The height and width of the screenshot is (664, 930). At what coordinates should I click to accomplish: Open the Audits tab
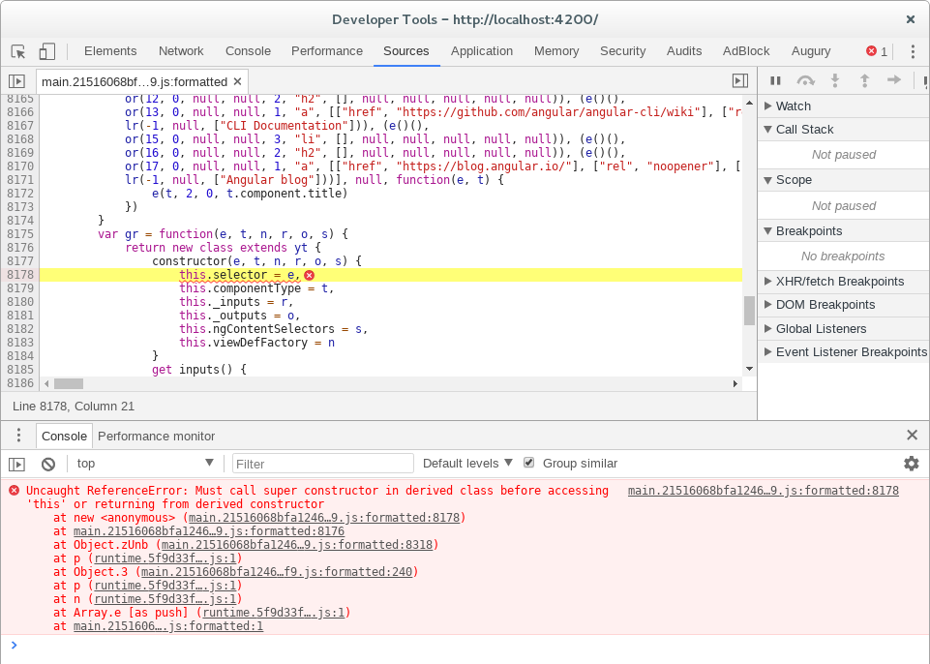(x=684, y=51)
